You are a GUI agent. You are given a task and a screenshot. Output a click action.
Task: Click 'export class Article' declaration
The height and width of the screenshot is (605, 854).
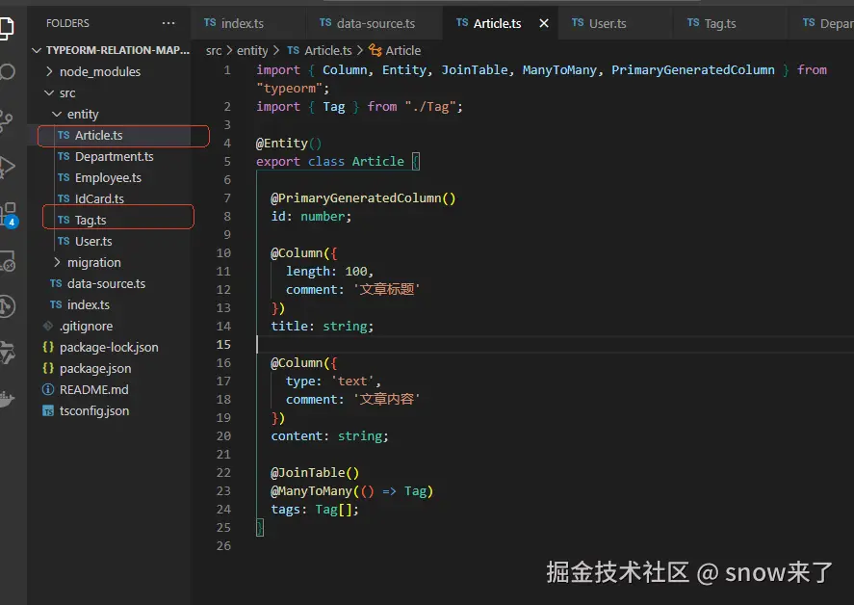click(x=330, y=161)
